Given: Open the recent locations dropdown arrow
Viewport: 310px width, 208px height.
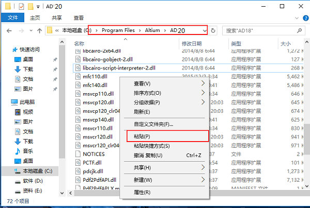Looking at the screenshot, I should 31,31.
